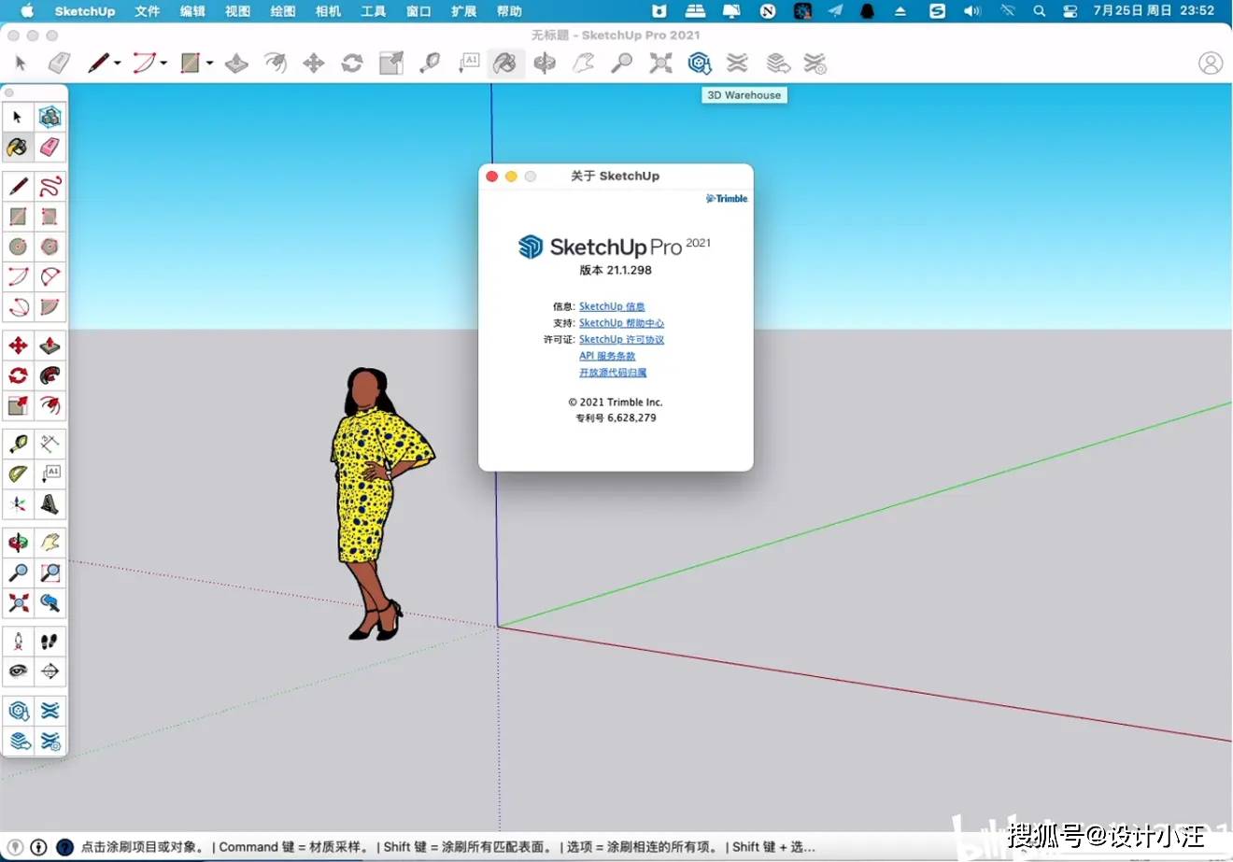
Task: Select the Dimensions tool
Action: click(x=50, y=444)
